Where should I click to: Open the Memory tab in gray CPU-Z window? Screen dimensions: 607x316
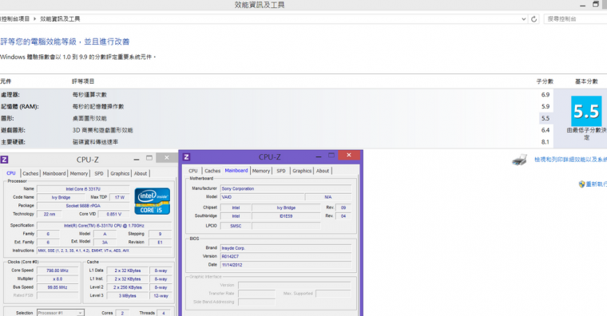[79, 174]
